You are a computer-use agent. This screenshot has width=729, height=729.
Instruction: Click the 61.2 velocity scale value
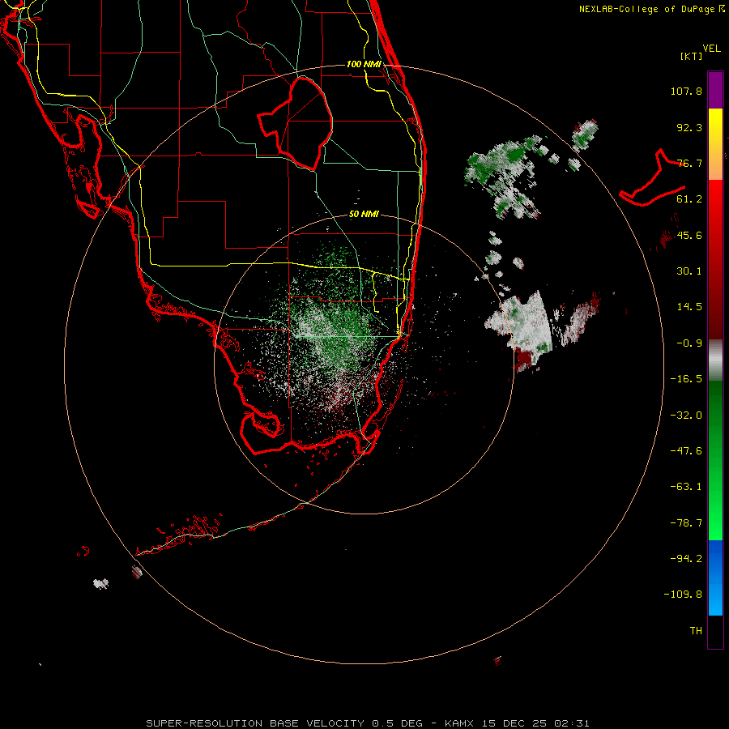click(x=689, y=199)
